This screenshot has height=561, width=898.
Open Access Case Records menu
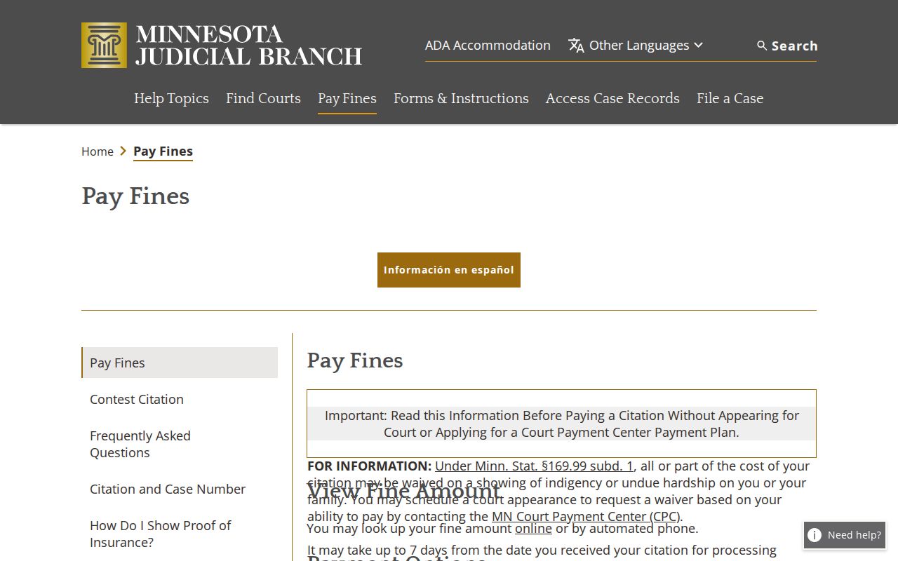612,98
